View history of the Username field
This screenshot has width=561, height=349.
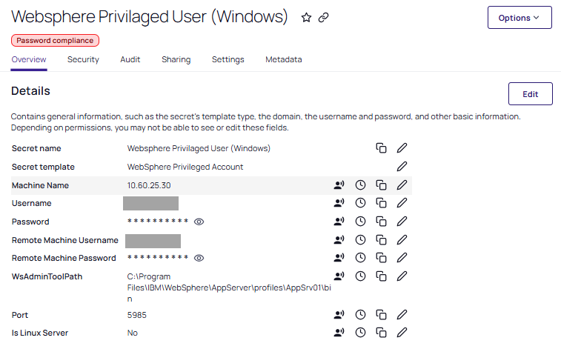360,203
